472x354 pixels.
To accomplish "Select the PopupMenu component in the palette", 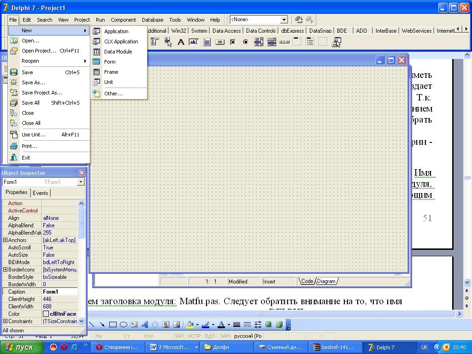I will (x=168, y=42).
